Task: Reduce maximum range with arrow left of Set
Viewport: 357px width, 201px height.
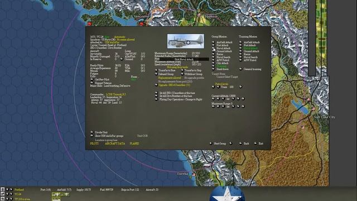Action: point(223,107)
